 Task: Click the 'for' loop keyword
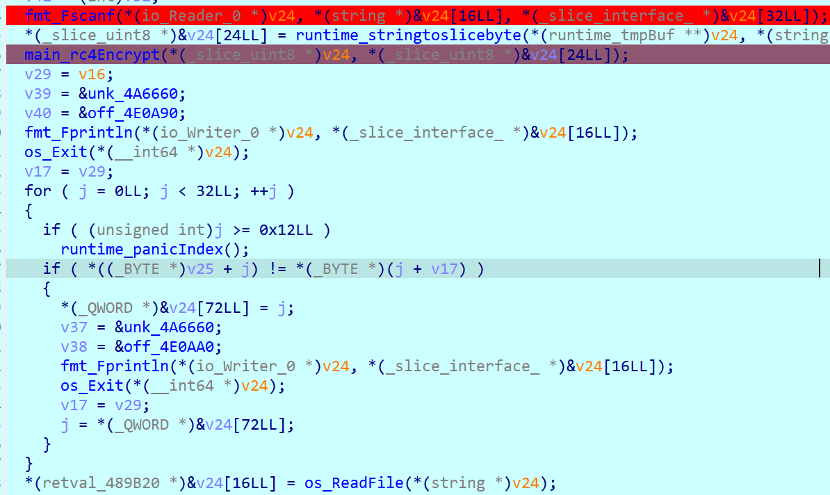[38, 190]
